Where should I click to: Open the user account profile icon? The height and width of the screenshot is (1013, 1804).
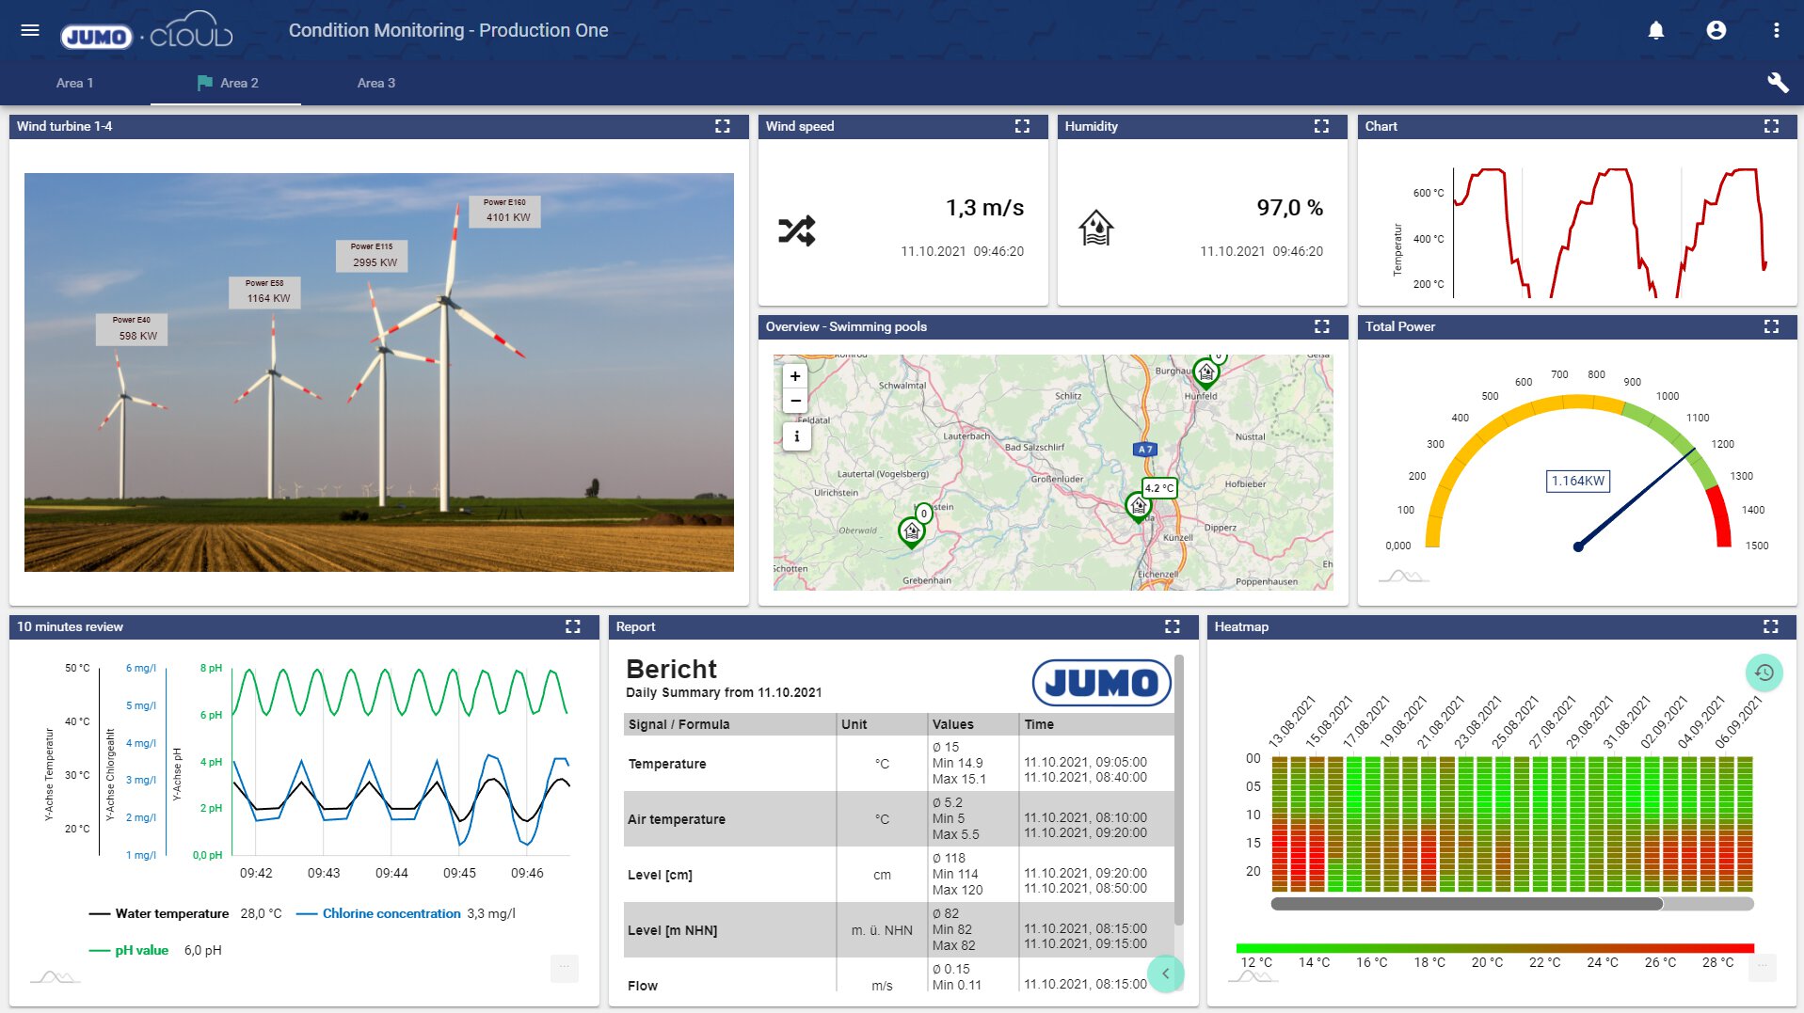1716,30
